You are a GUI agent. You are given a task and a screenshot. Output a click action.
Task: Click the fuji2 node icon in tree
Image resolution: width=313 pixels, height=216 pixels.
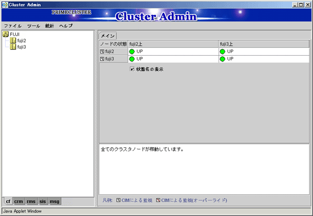point(13,41)
